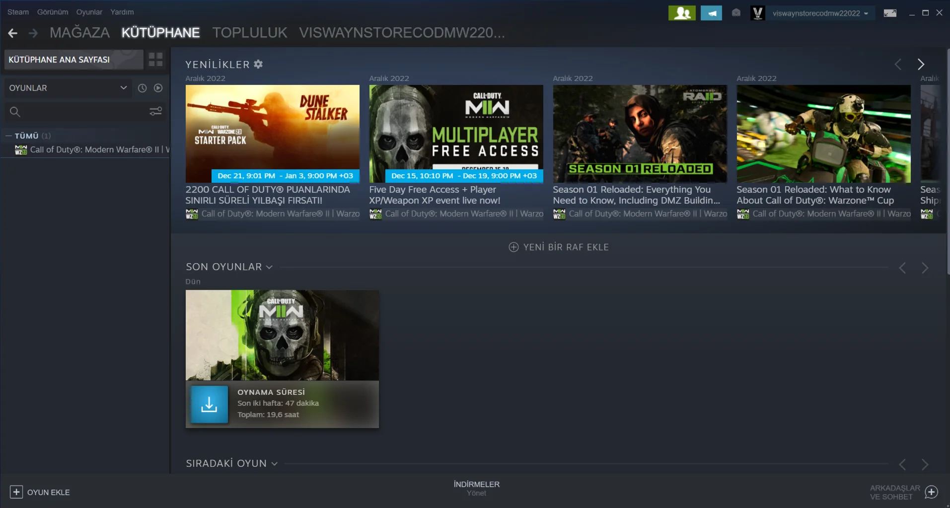Download Modern Warfare II with the blue button

209,404
